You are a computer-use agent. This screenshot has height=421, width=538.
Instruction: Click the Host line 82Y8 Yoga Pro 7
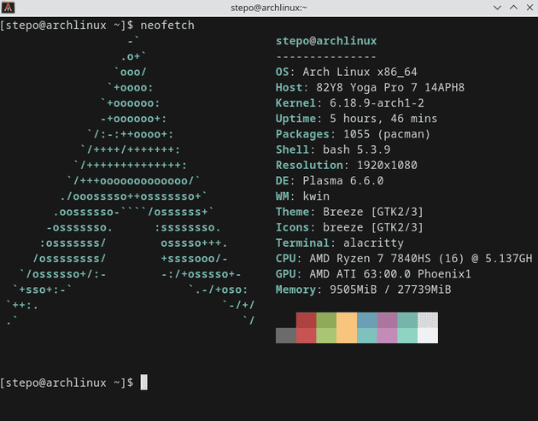370,87
